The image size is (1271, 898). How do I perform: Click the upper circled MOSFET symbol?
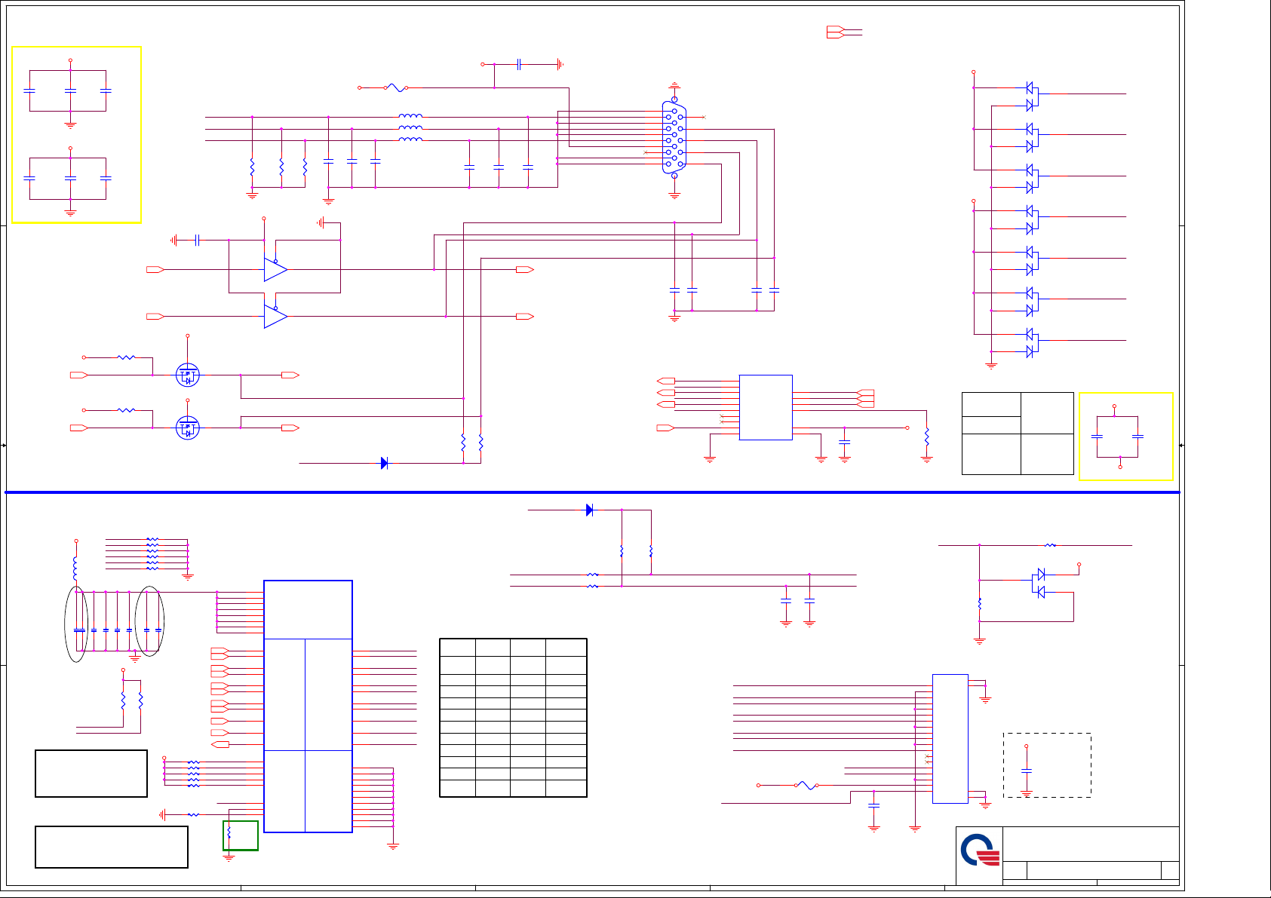click(x=188, y=375)
